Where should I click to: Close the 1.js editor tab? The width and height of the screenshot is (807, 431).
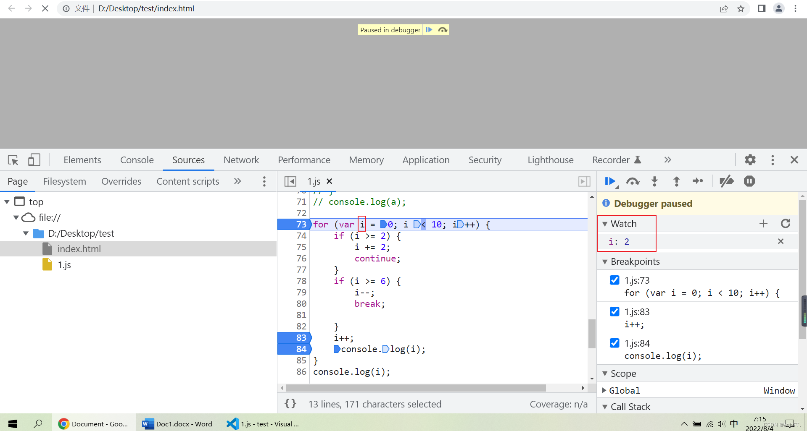[x=330, y=181]
